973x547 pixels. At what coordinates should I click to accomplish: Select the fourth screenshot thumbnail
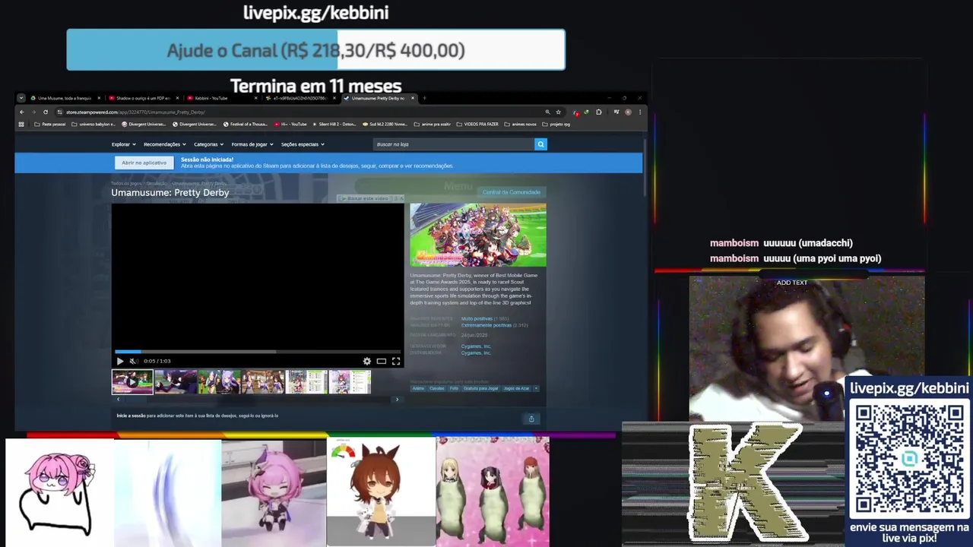pos(263,381)
